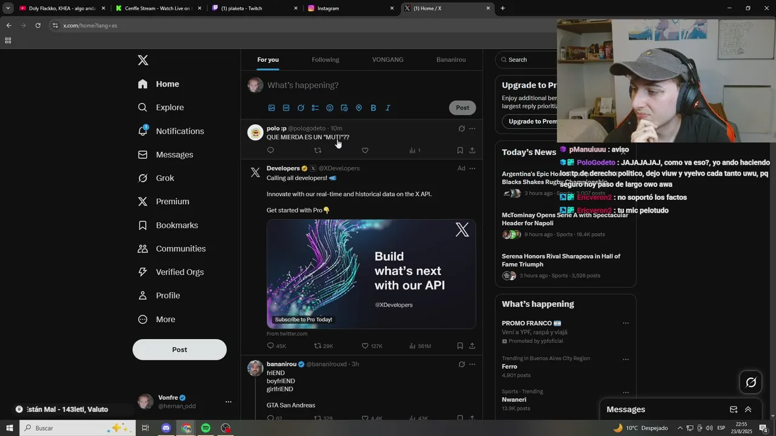This screenshot has width=776, height=436.
Task: Open Spotify from the Windows taskbar
Action: tap(206, 428)
